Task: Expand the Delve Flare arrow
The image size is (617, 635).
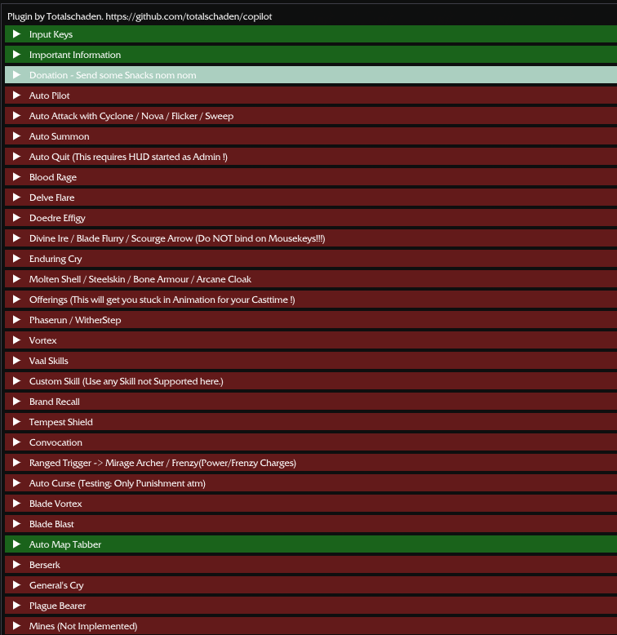Action: (x=16, y=198)
